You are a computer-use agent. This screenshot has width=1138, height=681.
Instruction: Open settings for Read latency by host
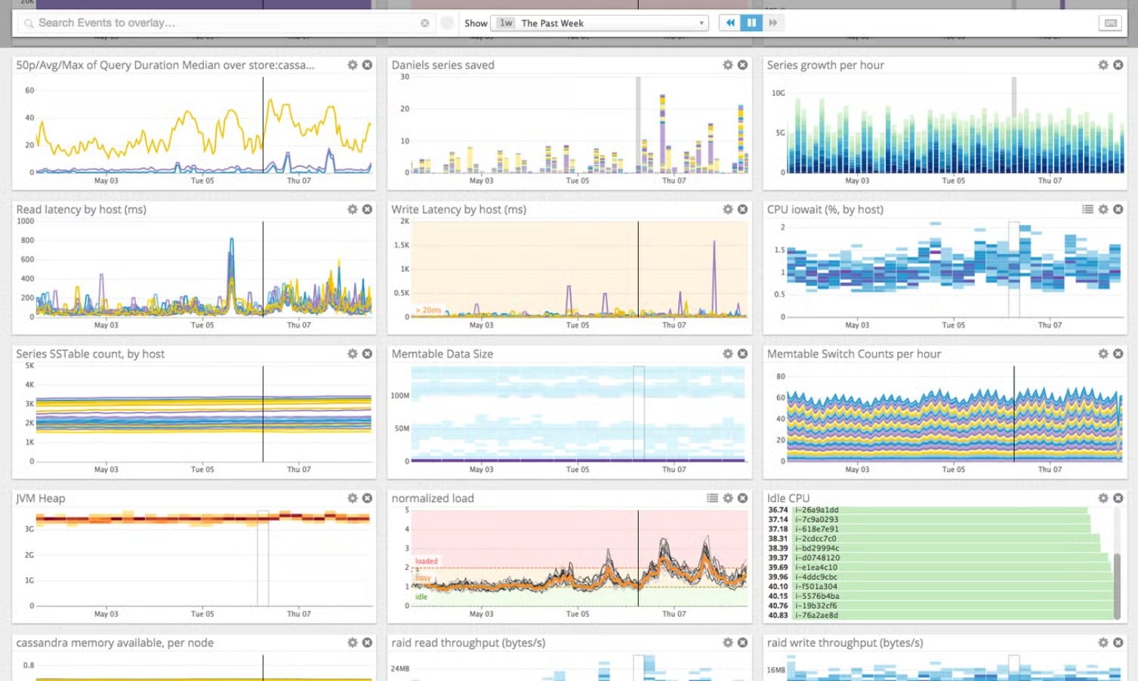(x=352, y=209)
